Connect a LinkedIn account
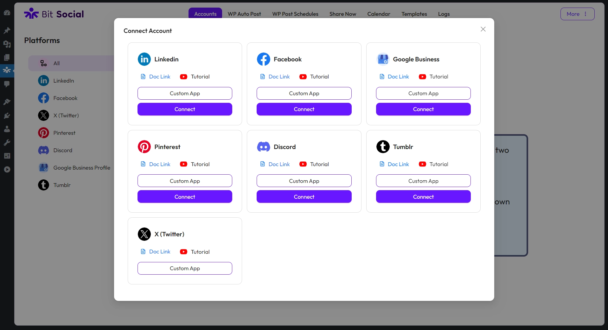 185,109
